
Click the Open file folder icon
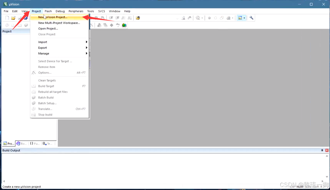coord(13,18)
